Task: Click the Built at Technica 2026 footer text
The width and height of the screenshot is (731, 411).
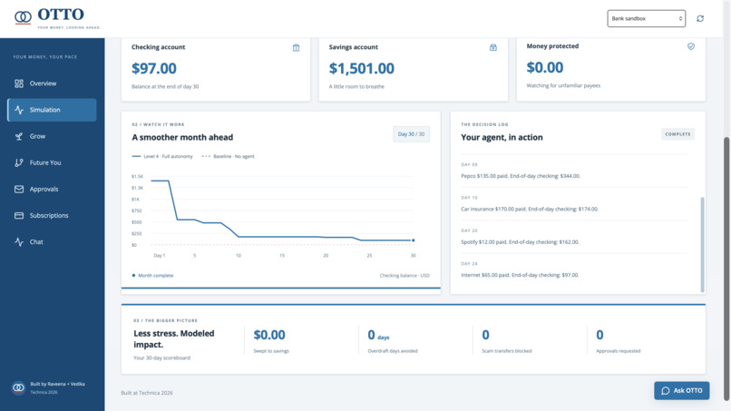Action: 147,393
